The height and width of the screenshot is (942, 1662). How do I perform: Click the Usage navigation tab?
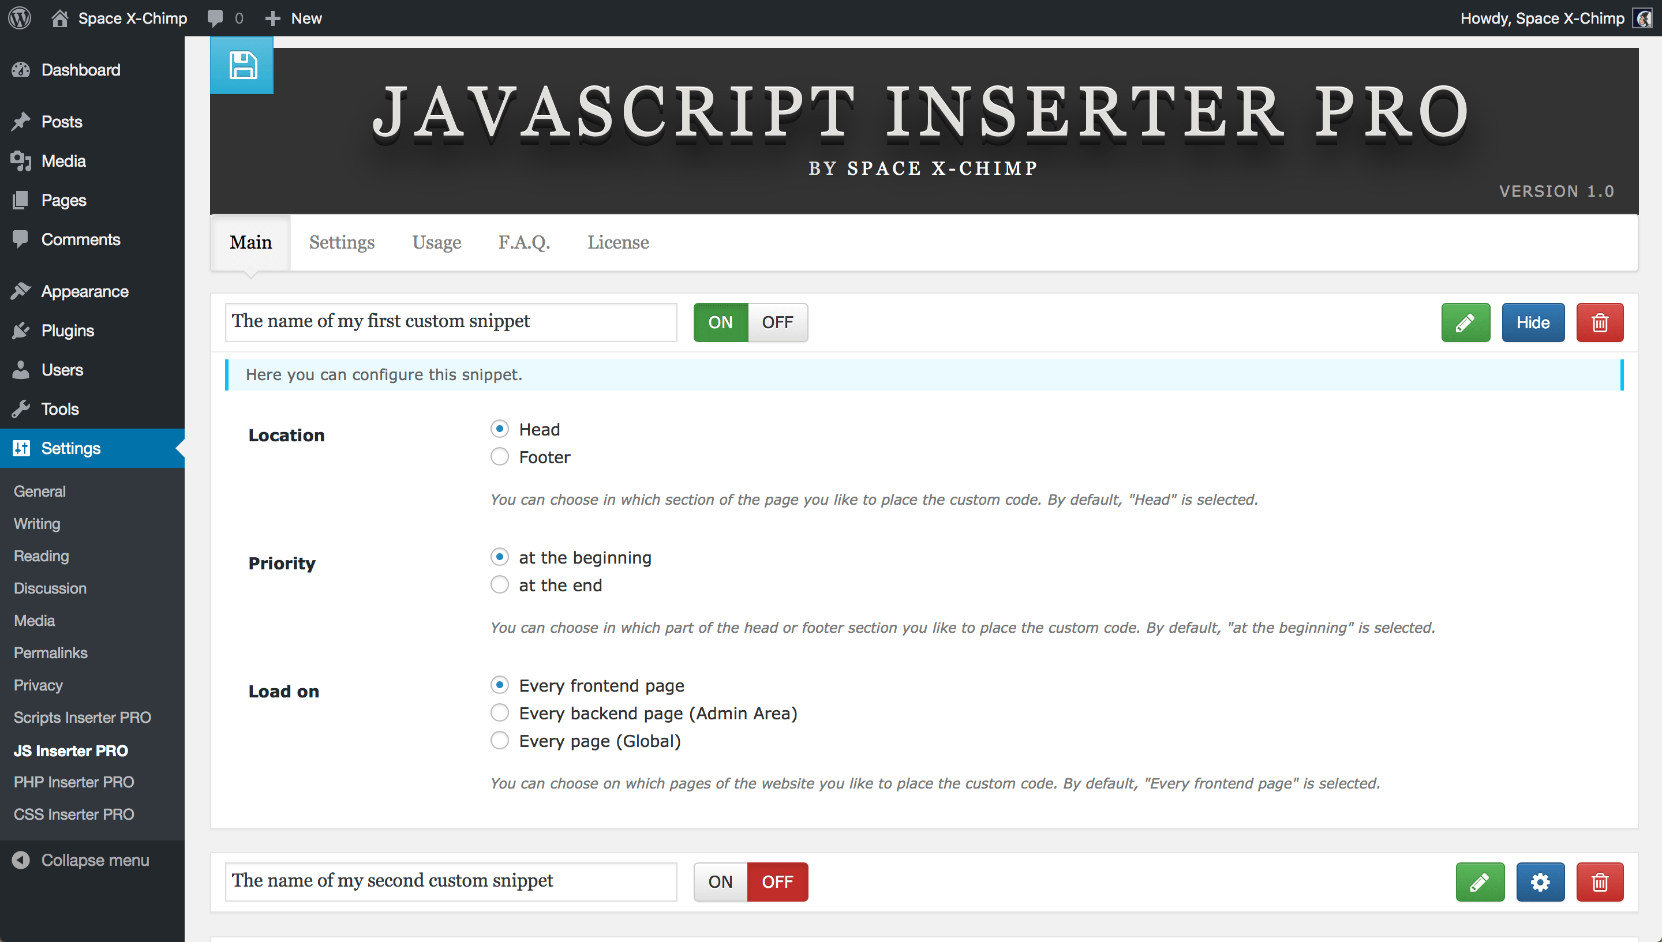[x=436, y=243]
